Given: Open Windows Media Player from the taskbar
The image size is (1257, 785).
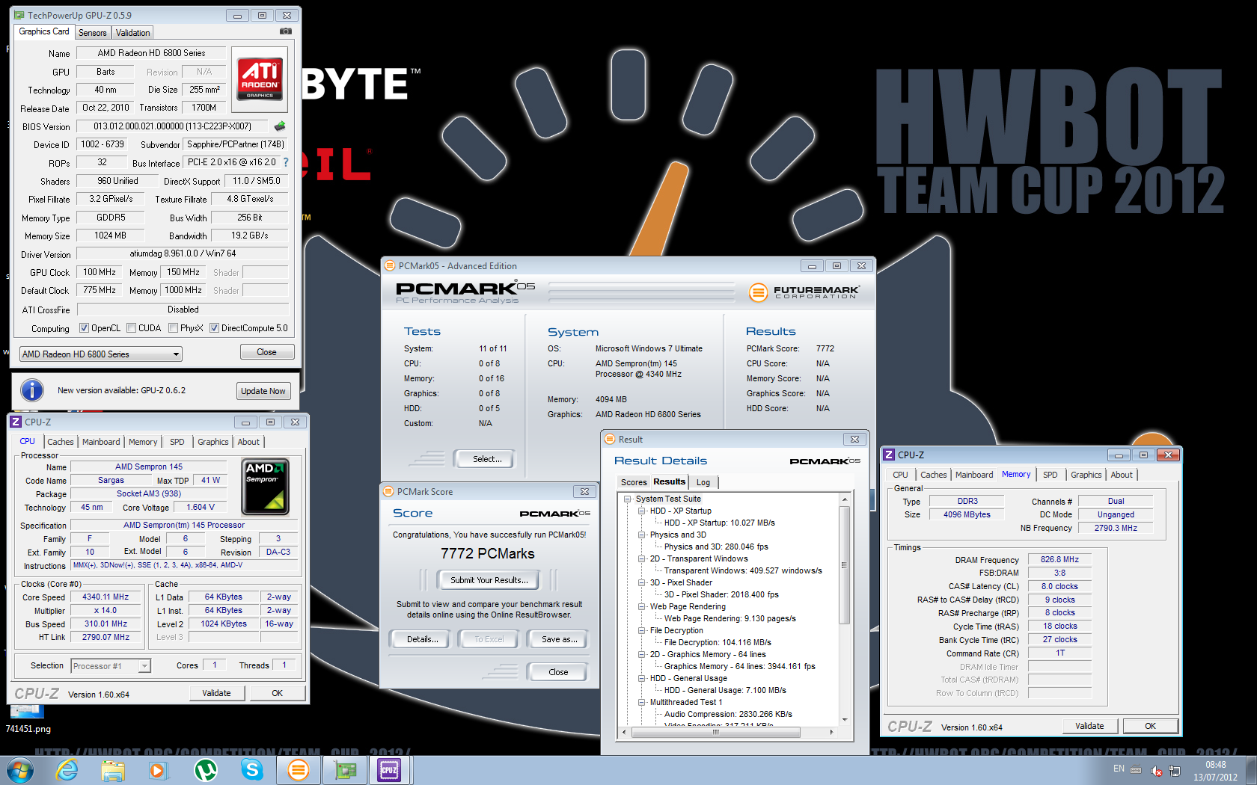Looking at the screenshot, I should point(158,770).
